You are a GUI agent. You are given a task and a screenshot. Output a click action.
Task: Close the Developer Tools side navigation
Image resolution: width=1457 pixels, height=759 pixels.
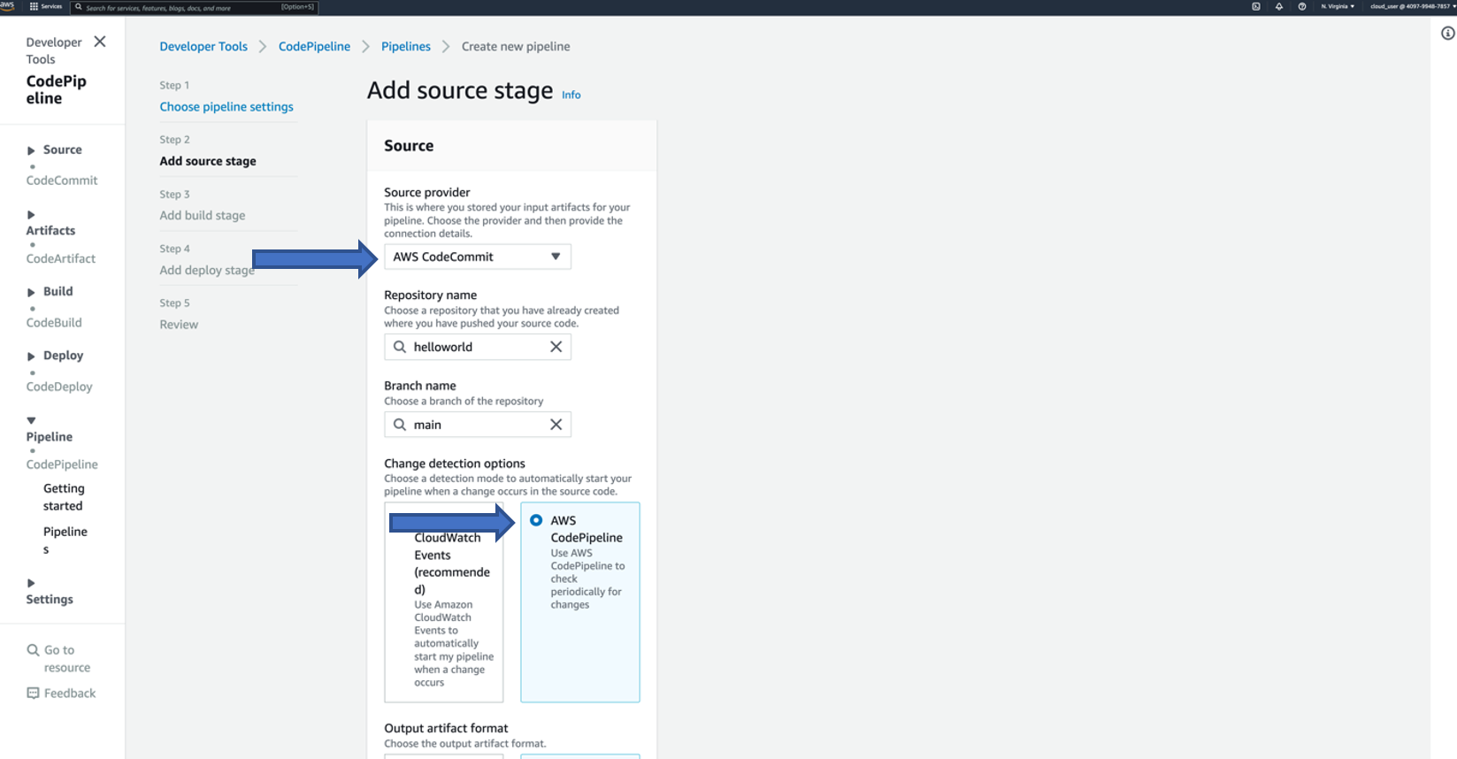point(100,42)
